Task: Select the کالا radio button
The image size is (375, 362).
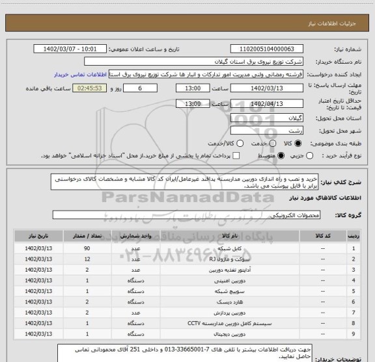Action: coord(298,144)
